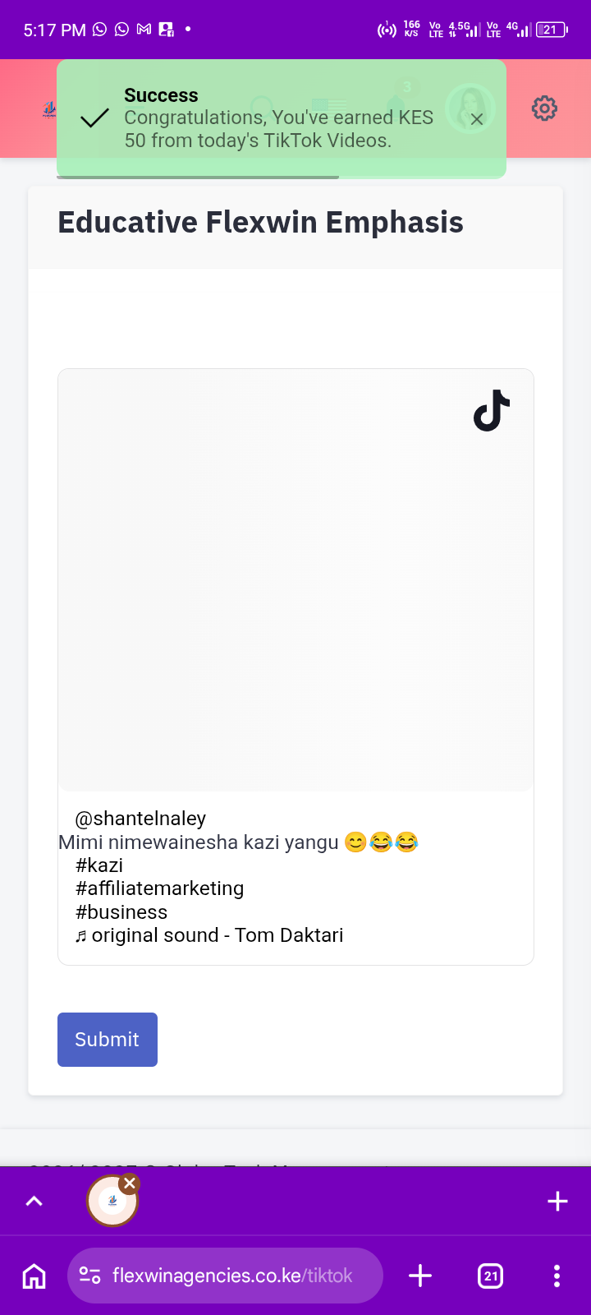Screen dimensions: 591x1315
Task: Open the settings gear icon
Action: pos(544,108)
